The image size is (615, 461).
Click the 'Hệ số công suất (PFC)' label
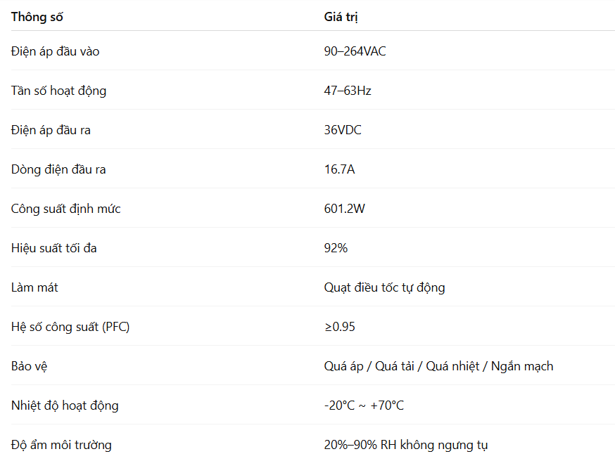pyautogui.click(x=70, y=327)
